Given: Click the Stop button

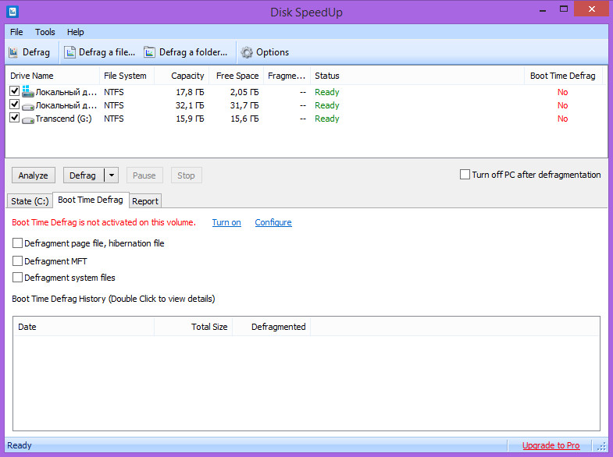Looking at the screenshot, I should click(x=186, y=175).
